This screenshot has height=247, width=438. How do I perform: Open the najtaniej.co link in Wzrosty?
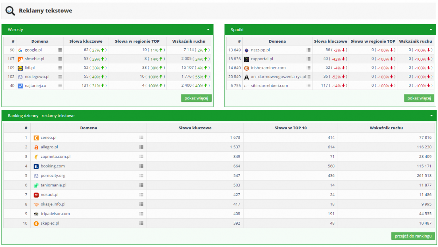click(x=35, y=85)
